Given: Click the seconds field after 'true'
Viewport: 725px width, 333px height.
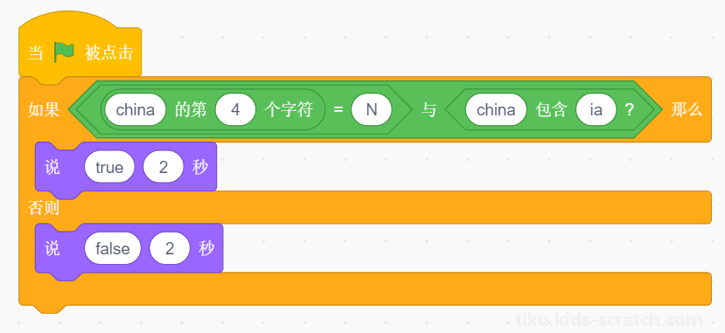Looking at the screenshot, I should (164, 167).
